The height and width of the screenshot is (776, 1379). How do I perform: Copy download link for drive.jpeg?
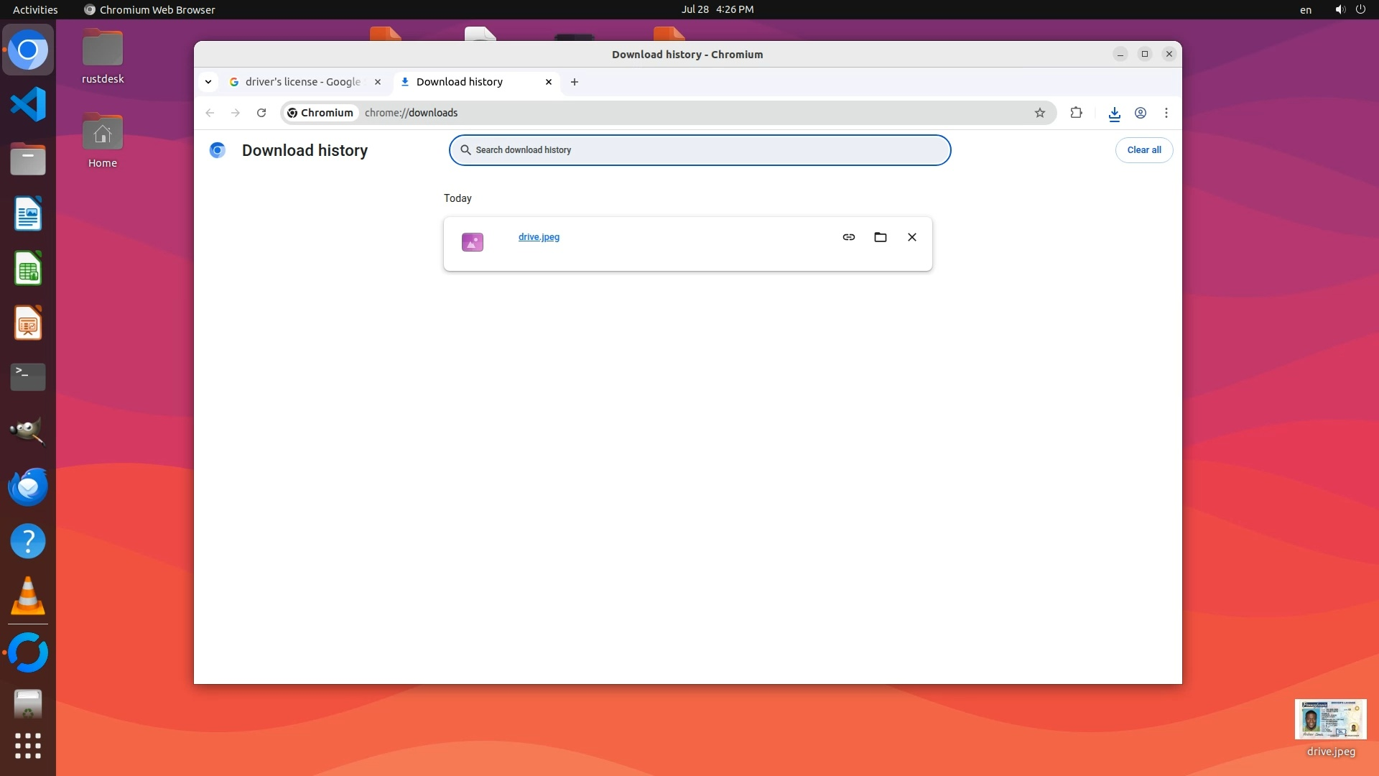click(x=848, y=237)
